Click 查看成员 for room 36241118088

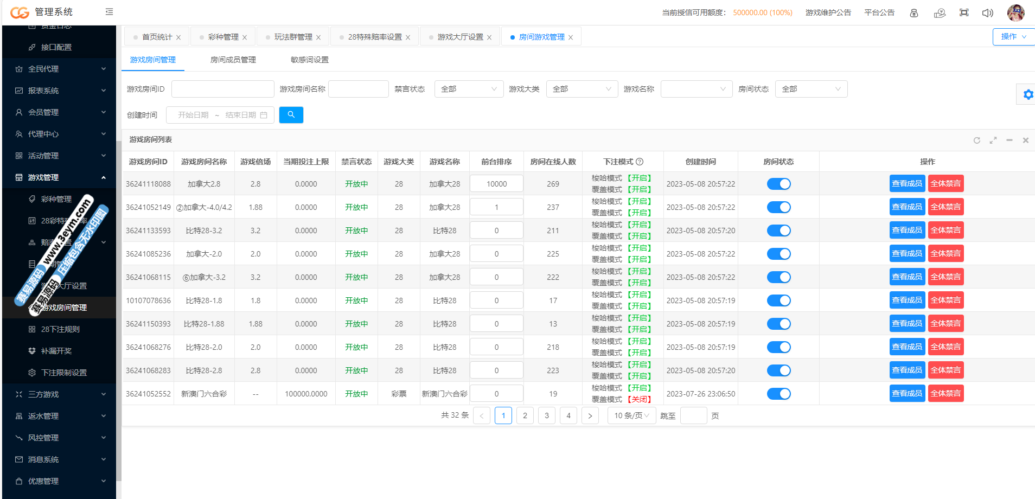point(907,183)
